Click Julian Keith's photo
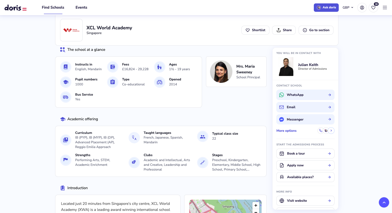Image resolution: width=392 pixels, height=213 pixels. coord(286,67)
